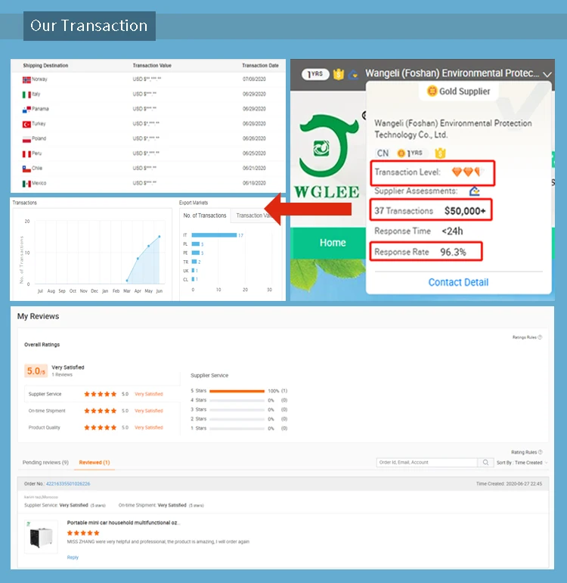Viewport: 567px width, 583px height.
Task: Click the '37 Transactions' text
Action: [404, 211]
